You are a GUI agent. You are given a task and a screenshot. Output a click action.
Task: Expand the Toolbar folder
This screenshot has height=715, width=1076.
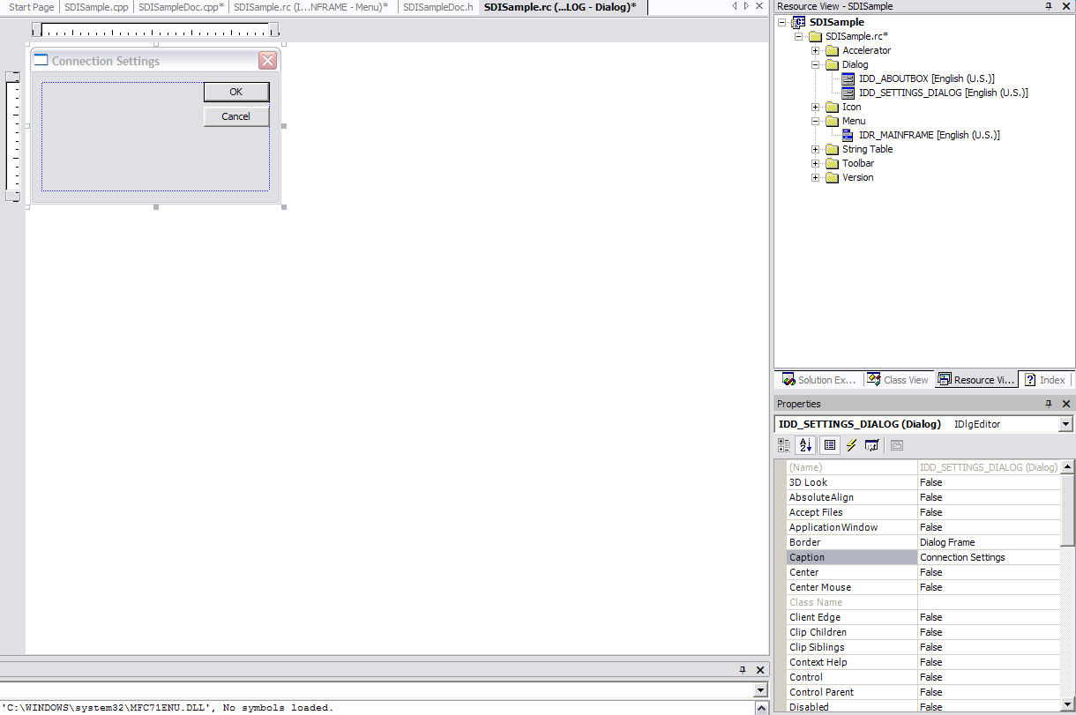tap(816, 163)
